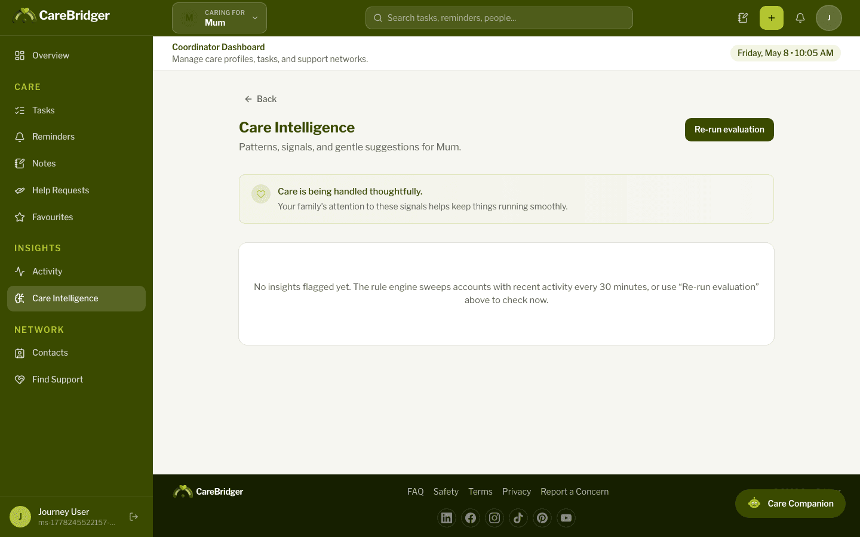This screenshot has width=860, height=537.
Task: Click the Care Intelligence heading
Action: [x=297, y=128]
